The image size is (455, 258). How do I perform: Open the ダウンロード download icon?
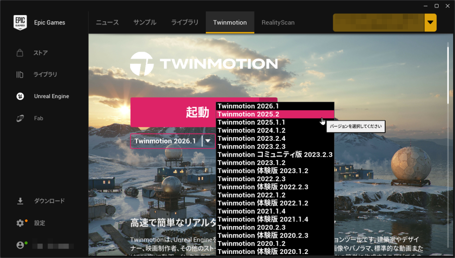pos(20,201)
